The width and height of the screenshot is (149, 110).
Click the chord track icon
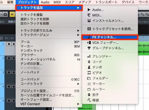89,62
